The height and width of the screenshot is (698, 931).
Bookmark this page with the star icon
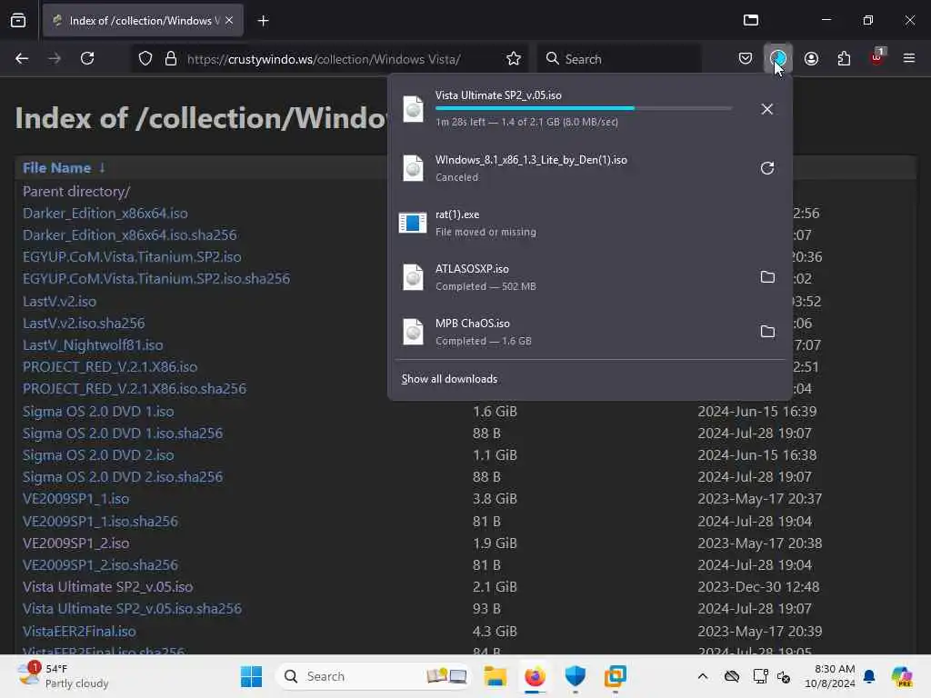coord(514,59)
